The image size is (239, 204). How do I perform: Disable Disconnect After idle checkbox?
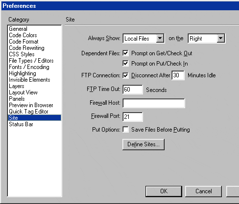pyautogui.click(x=125, y=75)
